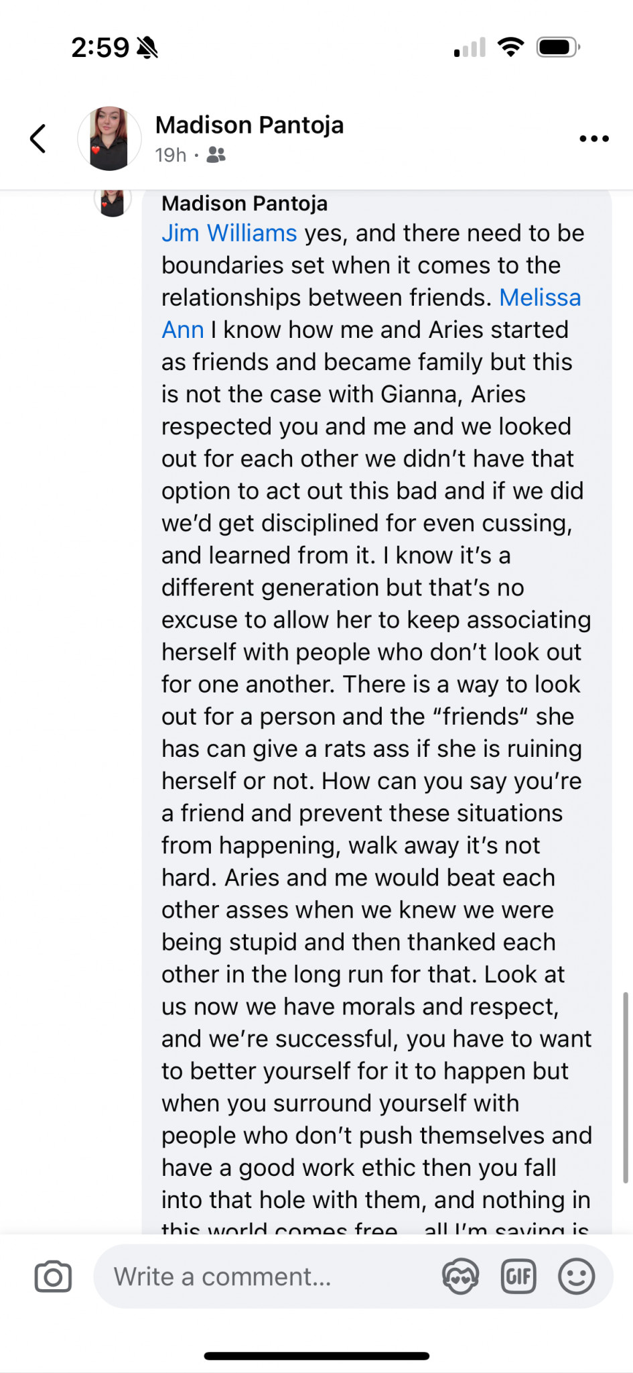Tap the scrollbar on the right edge
633x1373 pixels.
[x=625, y=1086]
